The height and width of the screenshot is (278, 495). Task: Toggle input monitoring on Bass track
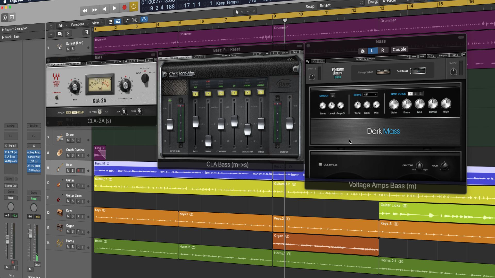83,171
